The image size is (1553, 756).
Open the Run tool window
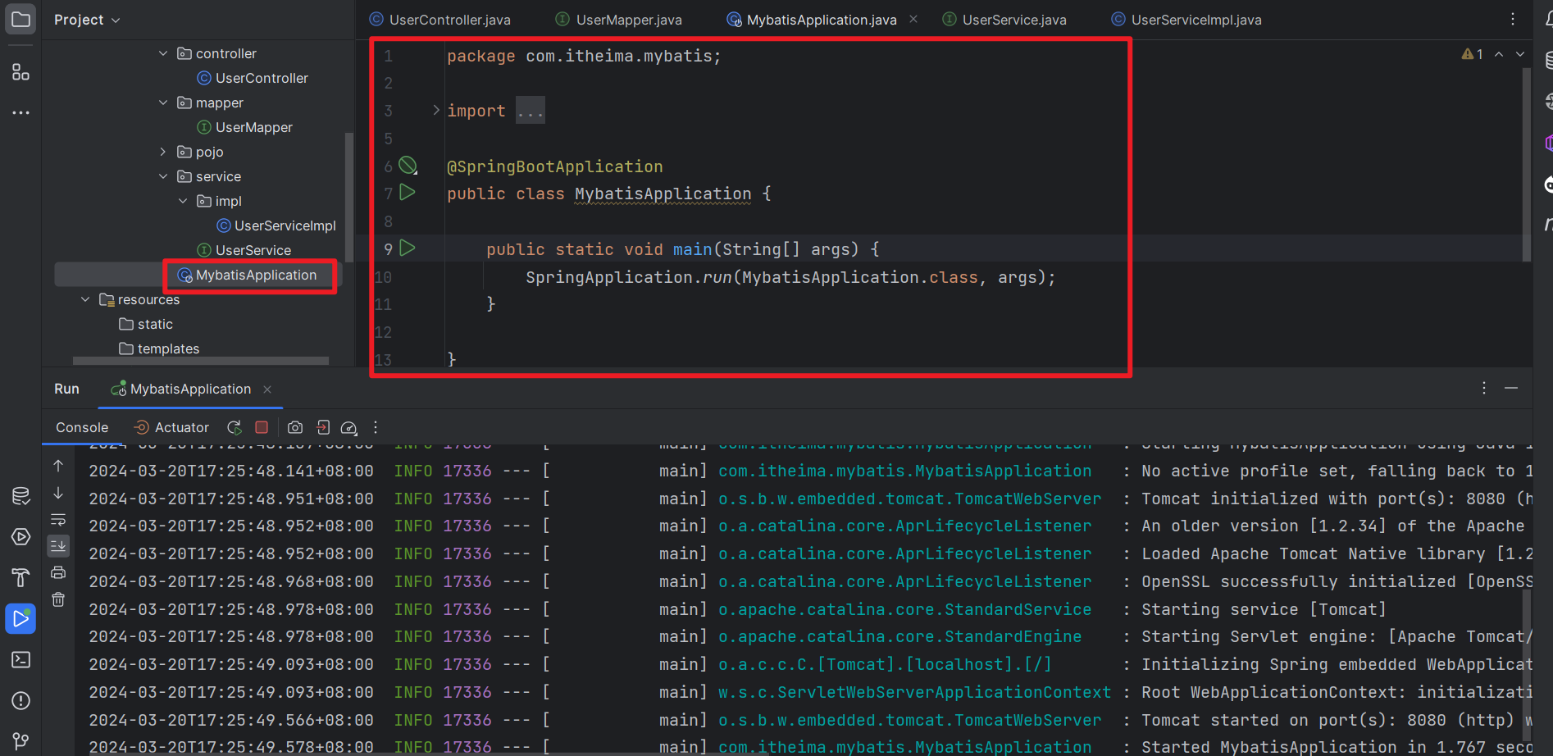click(20, 618)
